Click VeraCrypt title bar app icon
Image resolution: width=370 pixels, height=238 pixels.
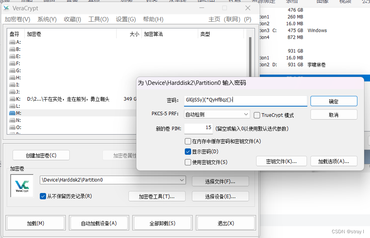(x=6, y=8)
